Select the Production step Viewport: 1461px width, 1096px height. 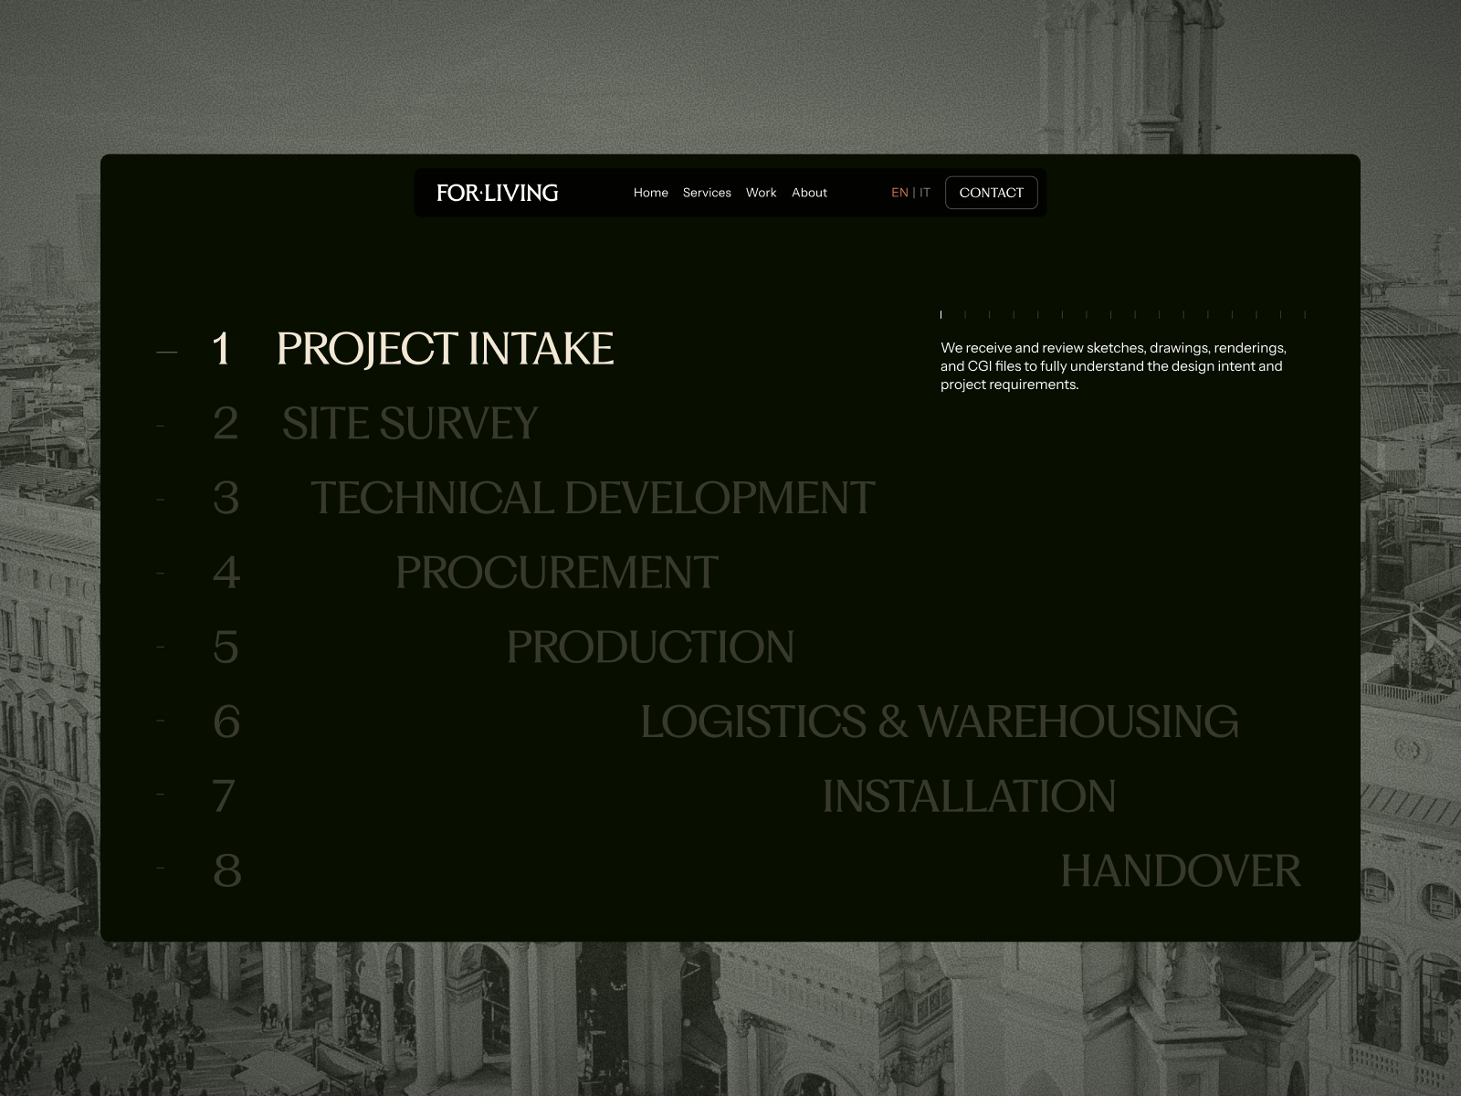coord(650,648)
